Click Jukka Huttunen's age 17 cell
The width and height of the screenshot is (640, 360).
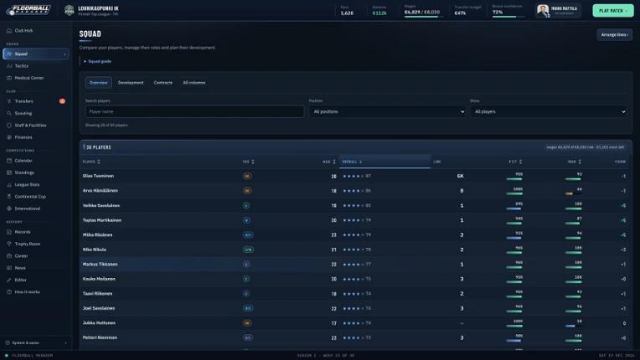pos(334,323)
